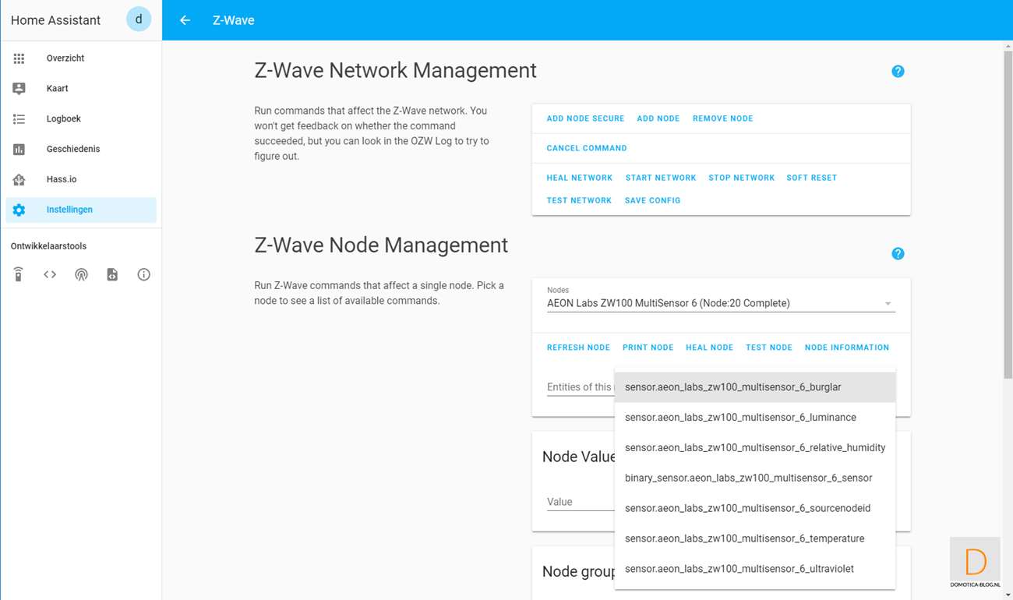
Task: Click the STOP NETWORK button
Action: pos(742,178)
